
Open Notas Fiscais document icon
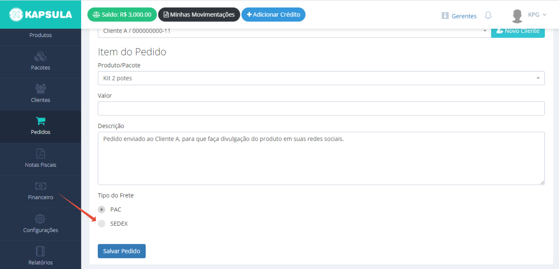[40, 153]
